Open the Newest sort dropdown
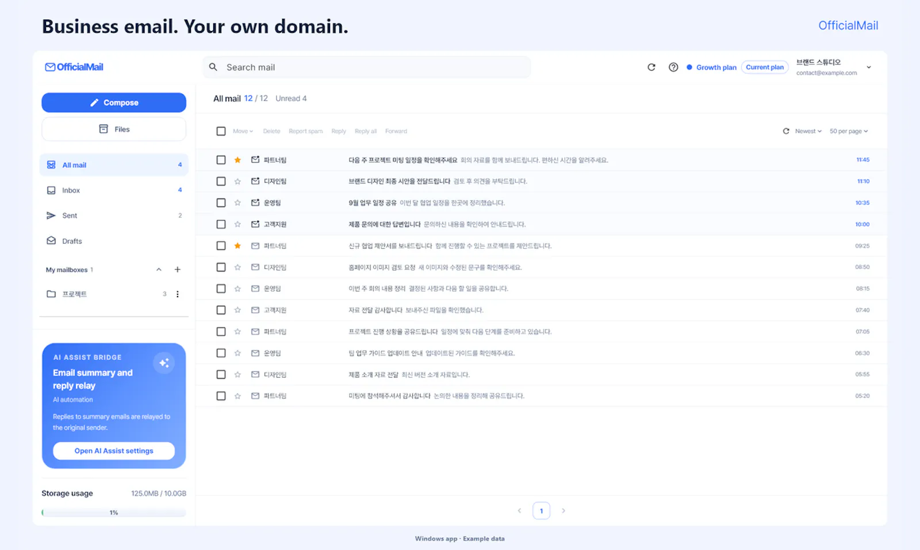 (808, 131)
